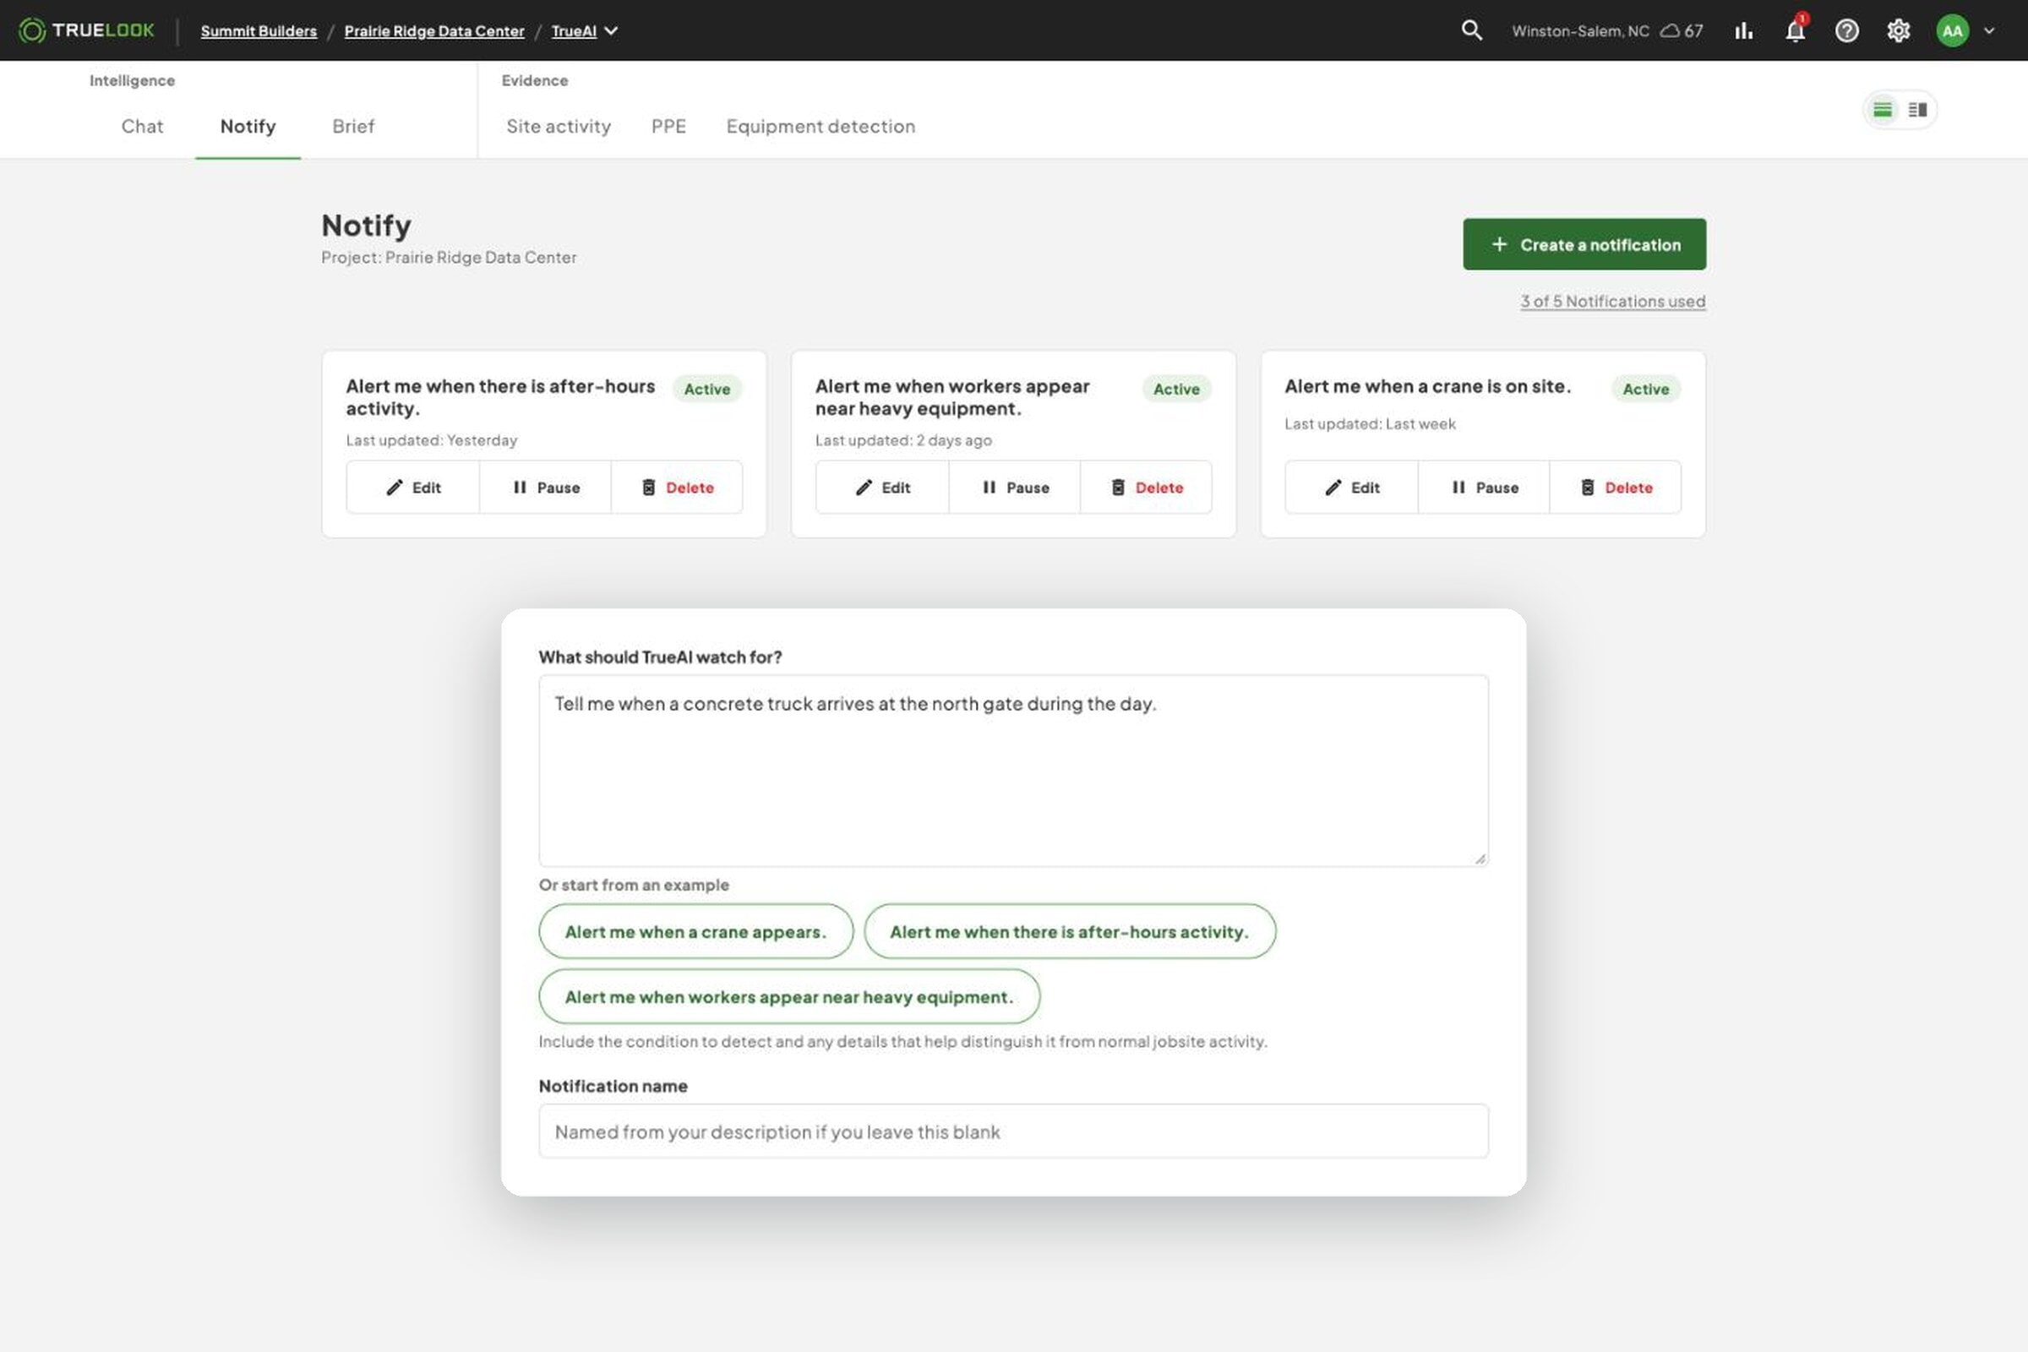Click the textarea resize handle corner
2028x1352 pixels.
click(x=1480, y=858)
